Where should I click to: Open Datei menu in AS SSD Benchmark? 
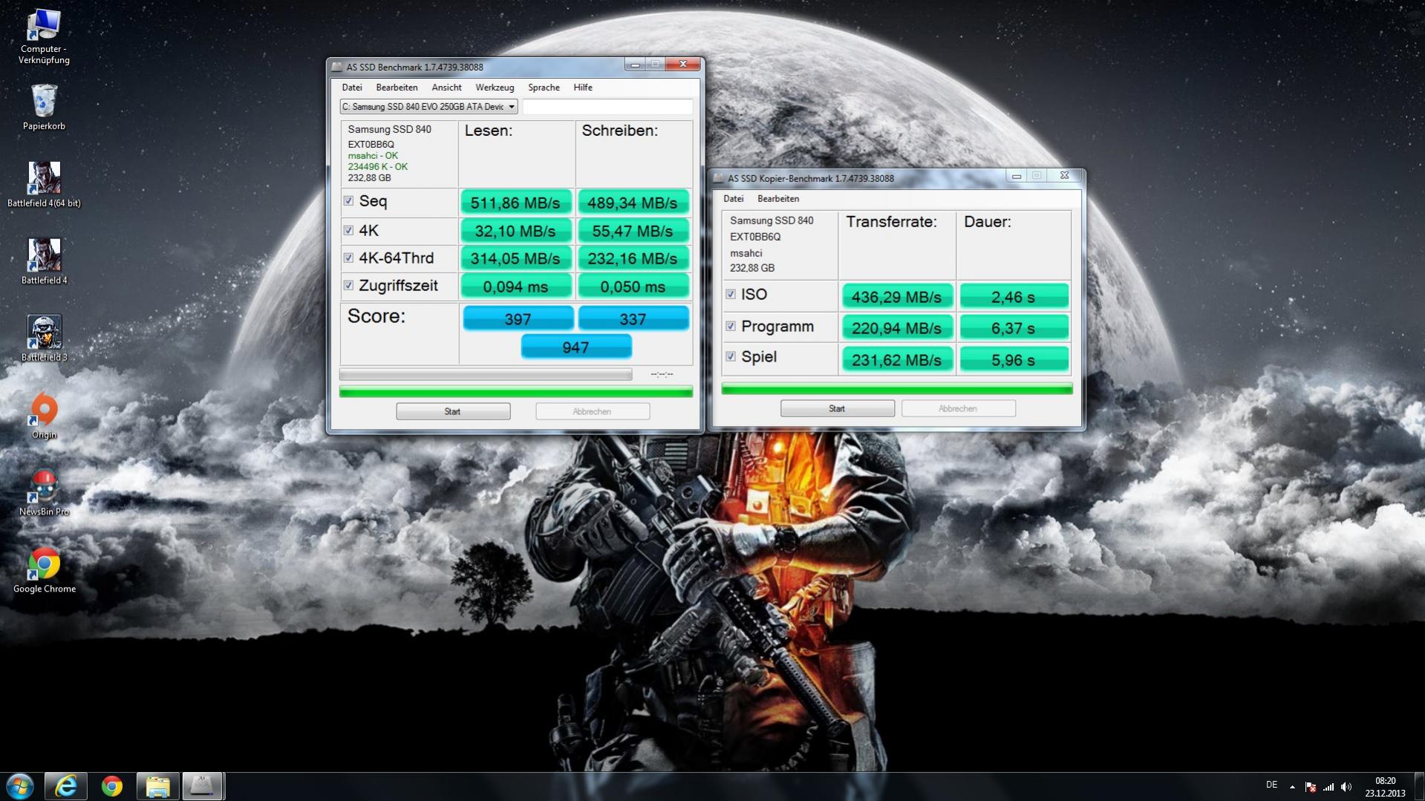tap(352, 88)
